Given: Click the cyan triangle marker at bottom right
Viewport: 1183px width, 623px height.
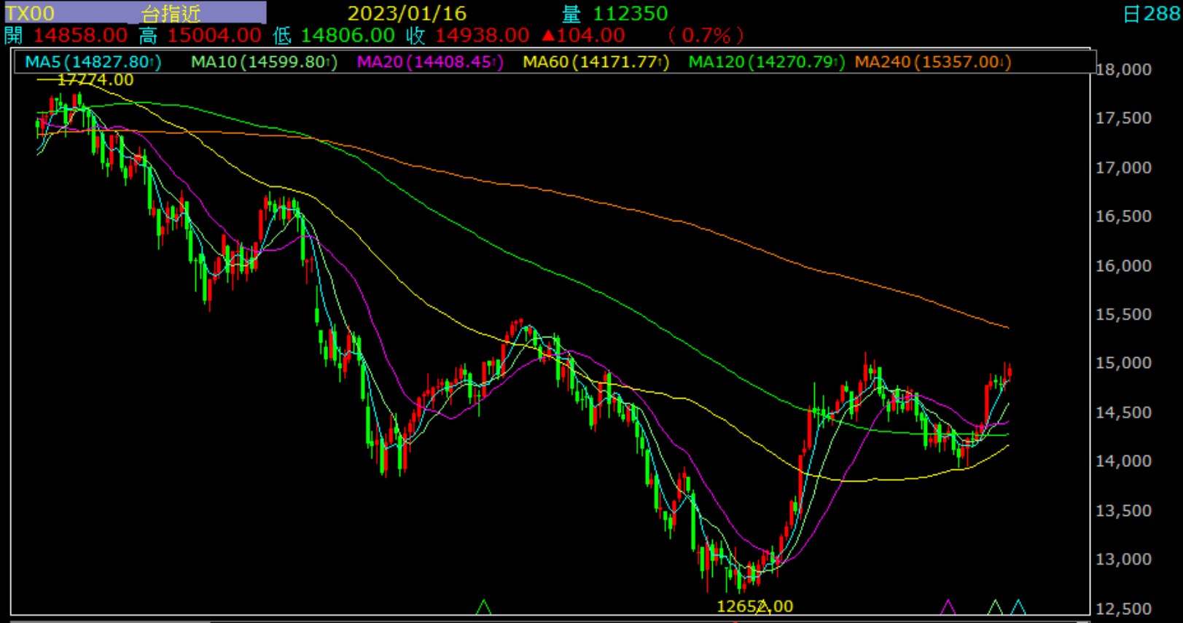Looking at the screenshot, I should [1018, 607].
